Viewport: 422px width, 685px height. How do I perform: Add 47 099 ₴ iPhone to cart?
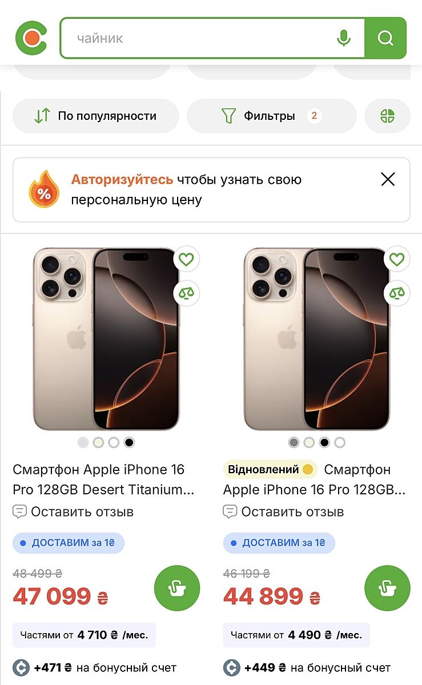click(x=177, y=588)
